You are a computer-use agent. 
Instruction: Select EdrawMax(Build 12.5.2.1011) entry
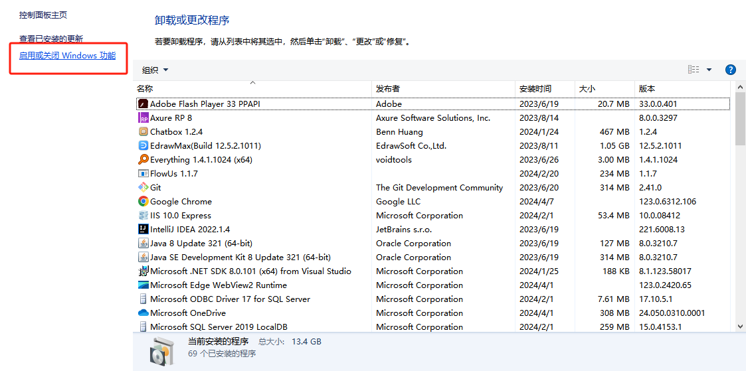coord(205,146)
